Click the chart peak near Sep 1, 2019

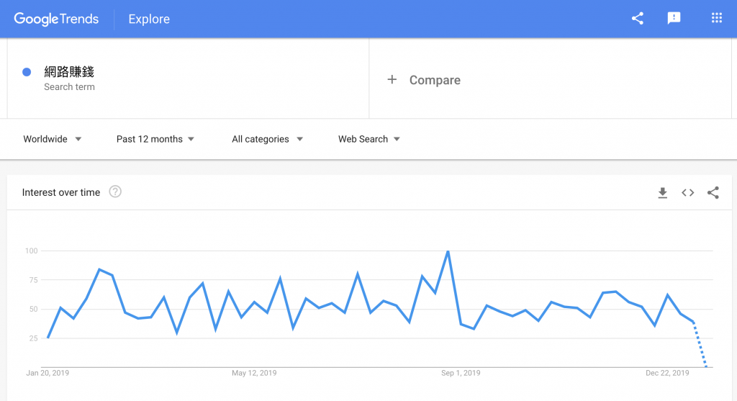[448, 252]
